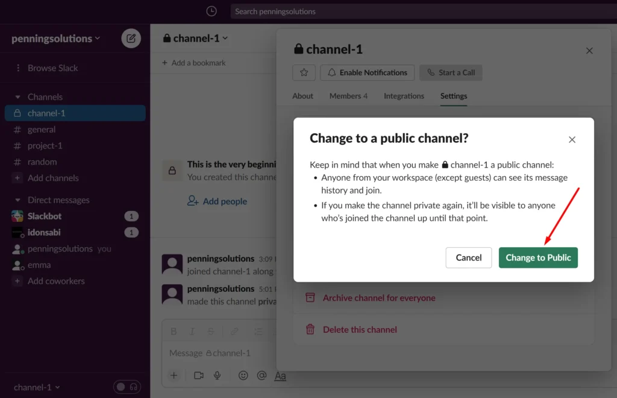Viewport: 617px width, 398px height.
Task: Start a video clip with camera icon
Action: [x=199, y=376]
